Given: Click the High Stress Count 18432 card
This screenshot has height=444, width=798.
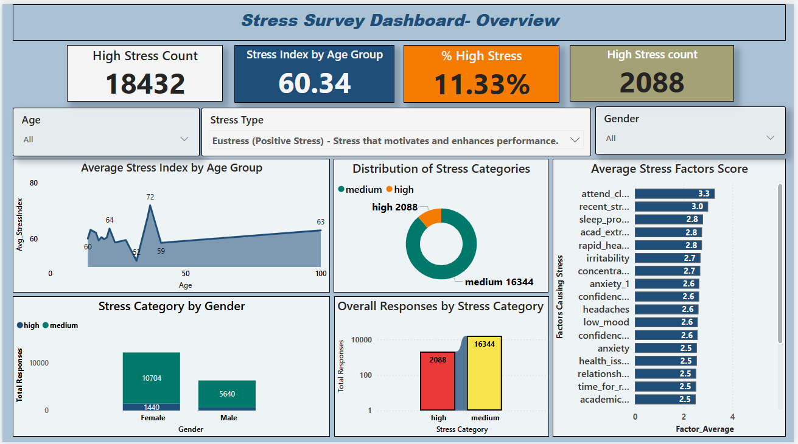Looking at the screenshot, I should (145, 73).
